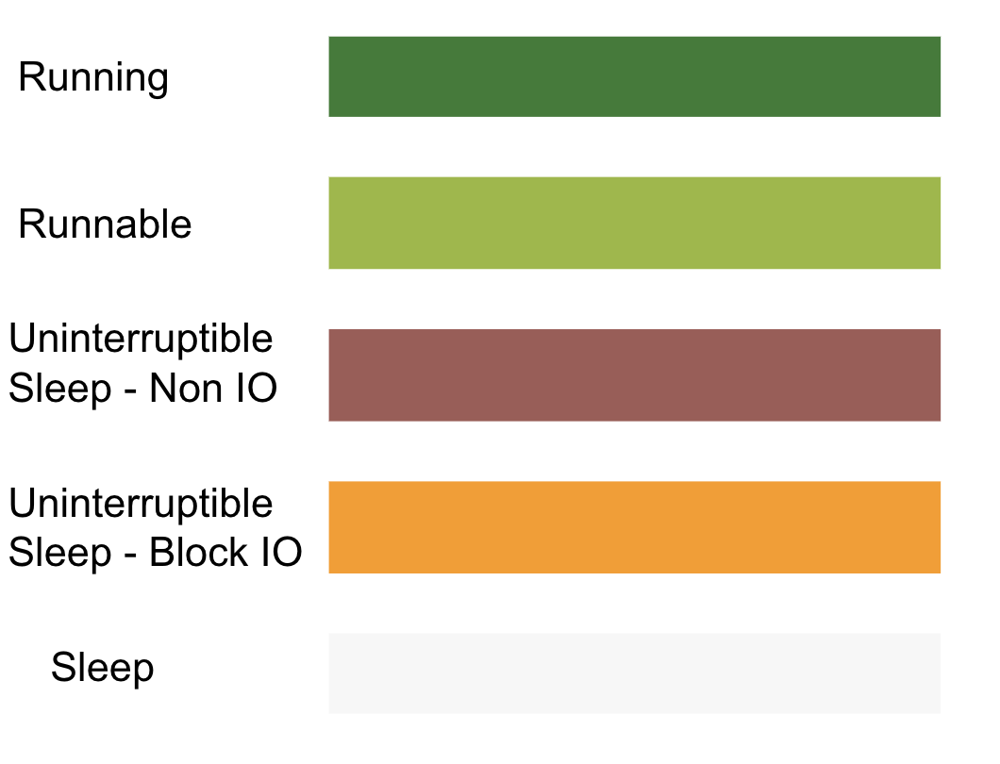Select the orange Block IO sleep bar
The height and width of the screenshot is (764, 1000).
pos(634,526)
